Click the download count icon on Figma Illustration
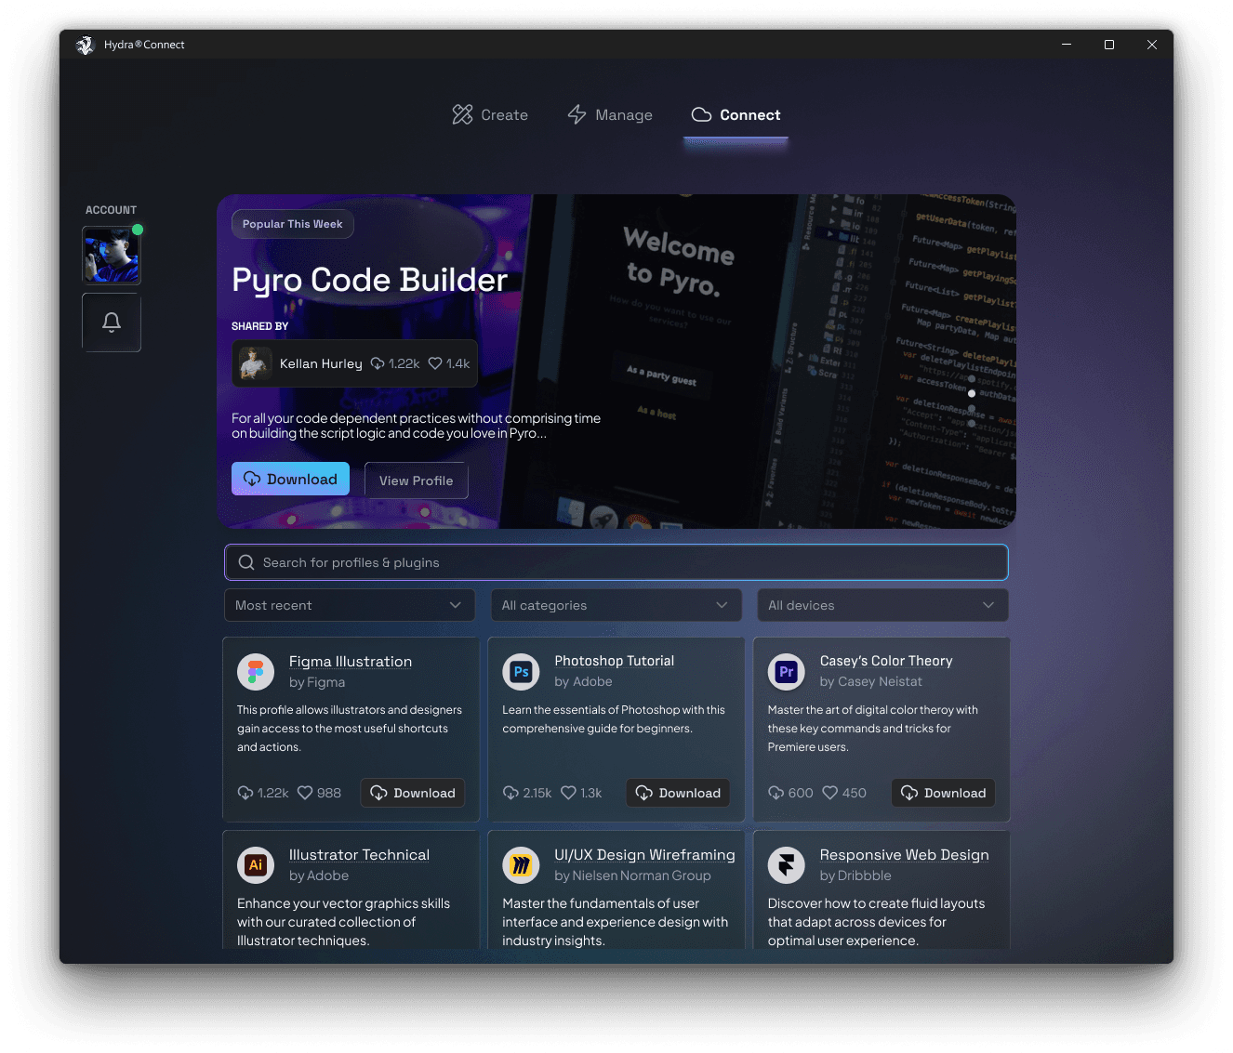Image resolution: width=1233 pixels, height=1053 pixels. [245, 793]
